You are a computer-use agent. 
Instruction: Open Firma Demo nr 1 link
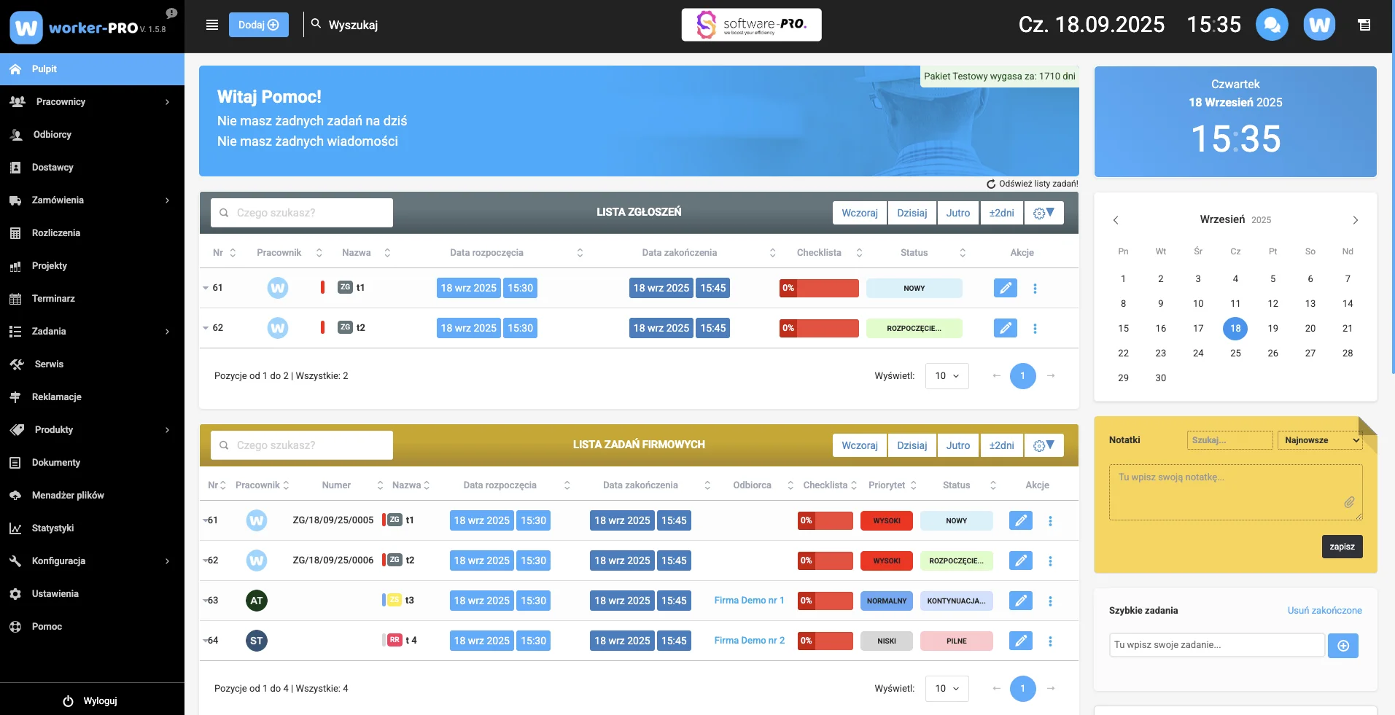pyautogui.click(x=749, y=601)
